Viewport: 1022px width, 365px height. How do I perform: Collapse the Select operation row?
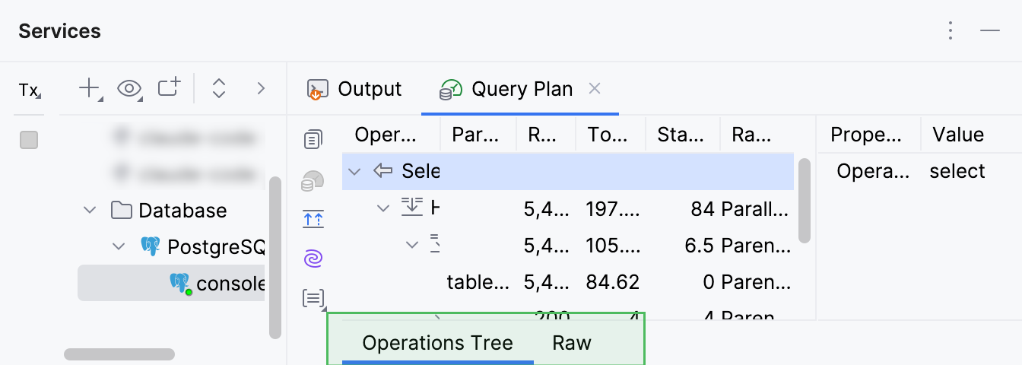[354, 171]
